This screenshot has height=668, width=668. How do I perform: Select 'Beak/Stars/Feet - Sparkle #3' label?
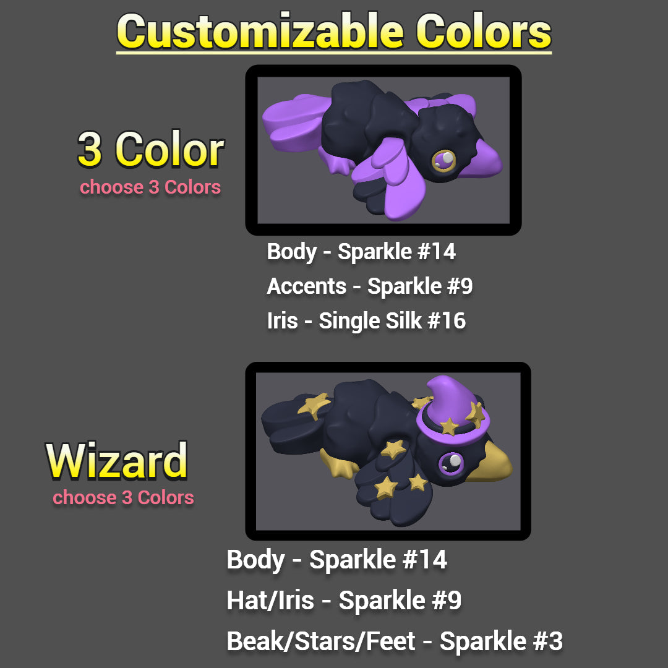coord(395,641)
